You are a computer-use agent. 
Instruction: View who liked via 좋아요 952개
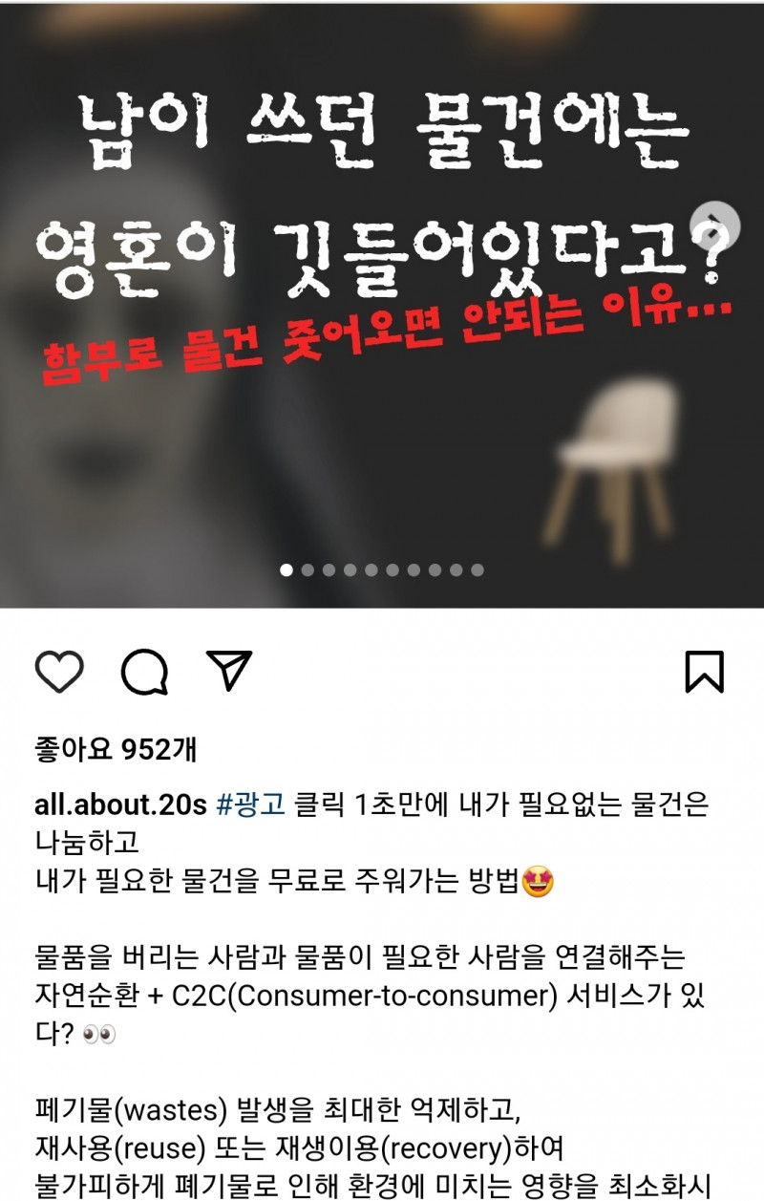pyautogui.click(x=116, y=749)
